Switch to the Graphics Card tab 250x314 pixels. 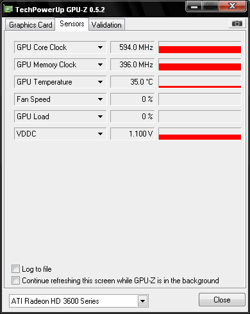30,25
